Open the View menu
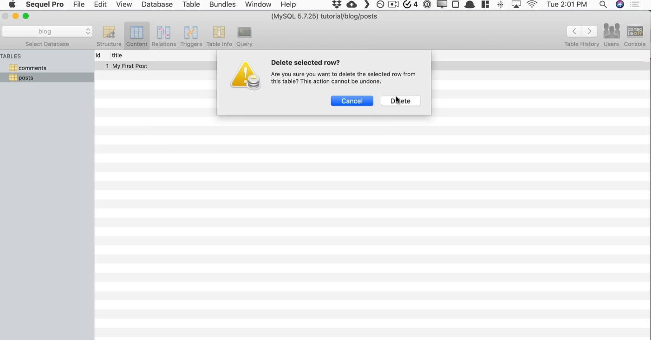Screen dimensions: 651x340 click(x=124, y=5)
